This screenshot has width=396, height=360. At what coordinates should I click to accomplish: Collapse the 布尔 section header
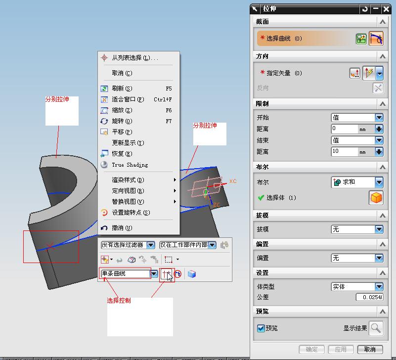point(382,167)
